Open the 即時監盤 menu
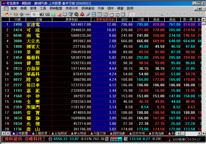The image size is (206, 144). [x=56, y=8]
